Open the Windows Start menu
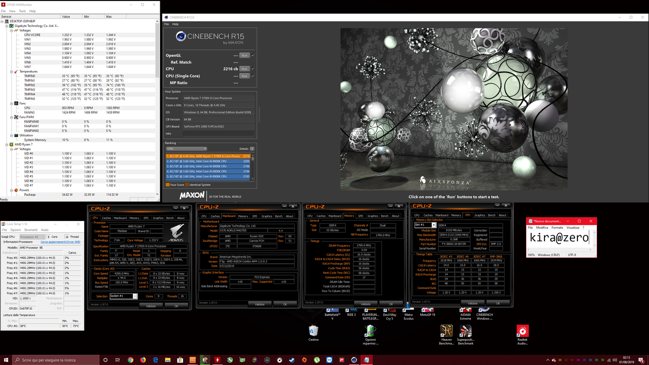This screenshot has width=649, height=365. click(x=6, y=360)
